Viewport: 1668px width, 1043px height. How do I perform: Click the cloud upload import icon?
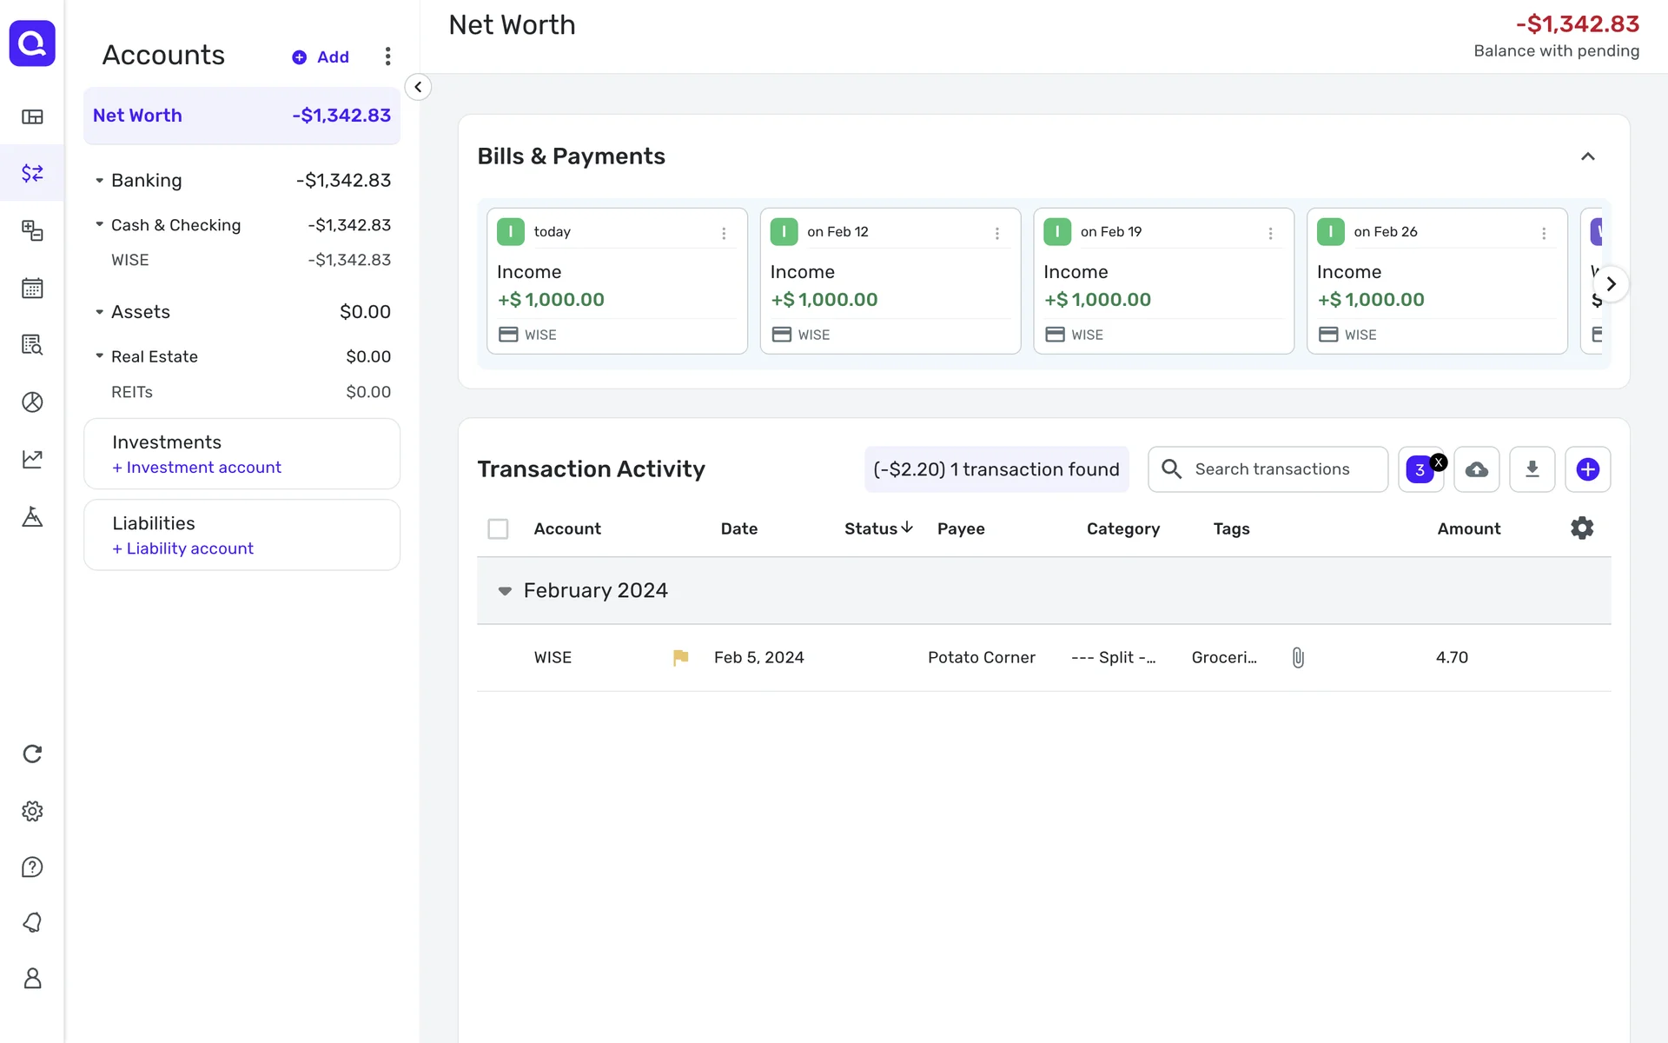point(1476,469)
